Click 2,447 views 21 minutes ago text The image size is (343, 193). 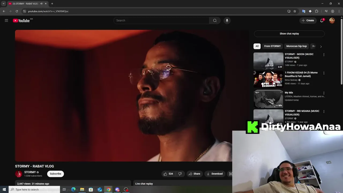tap(33, 184)
